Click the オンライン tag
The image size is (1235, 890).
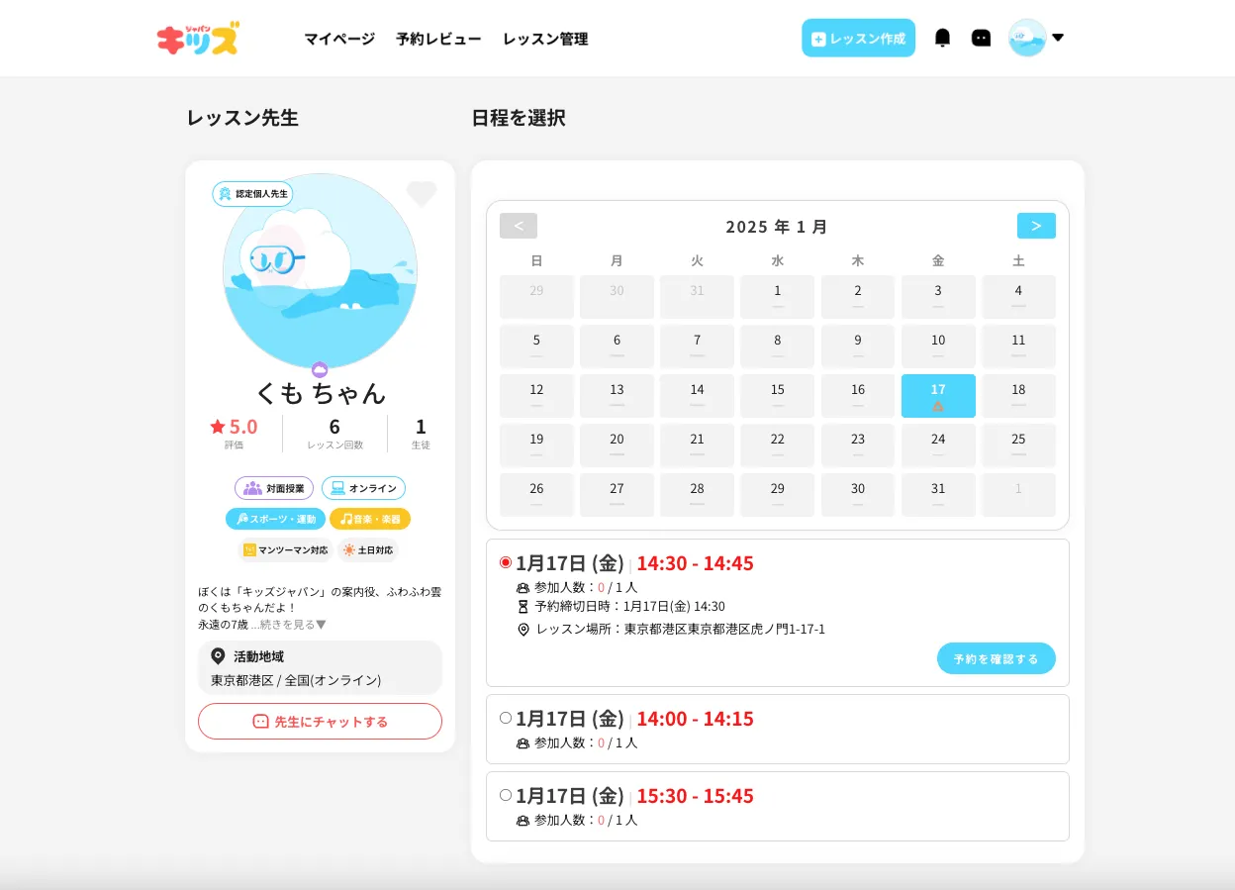coord(363,488)
